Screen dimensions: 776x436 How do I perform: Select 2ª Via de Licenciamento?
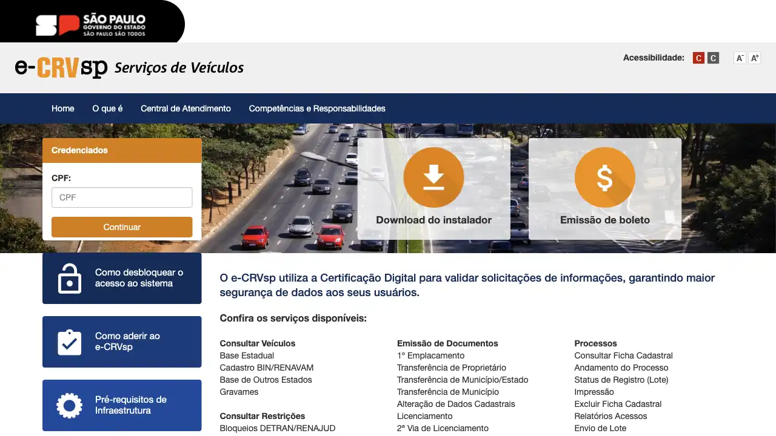(x=443, y=428)
